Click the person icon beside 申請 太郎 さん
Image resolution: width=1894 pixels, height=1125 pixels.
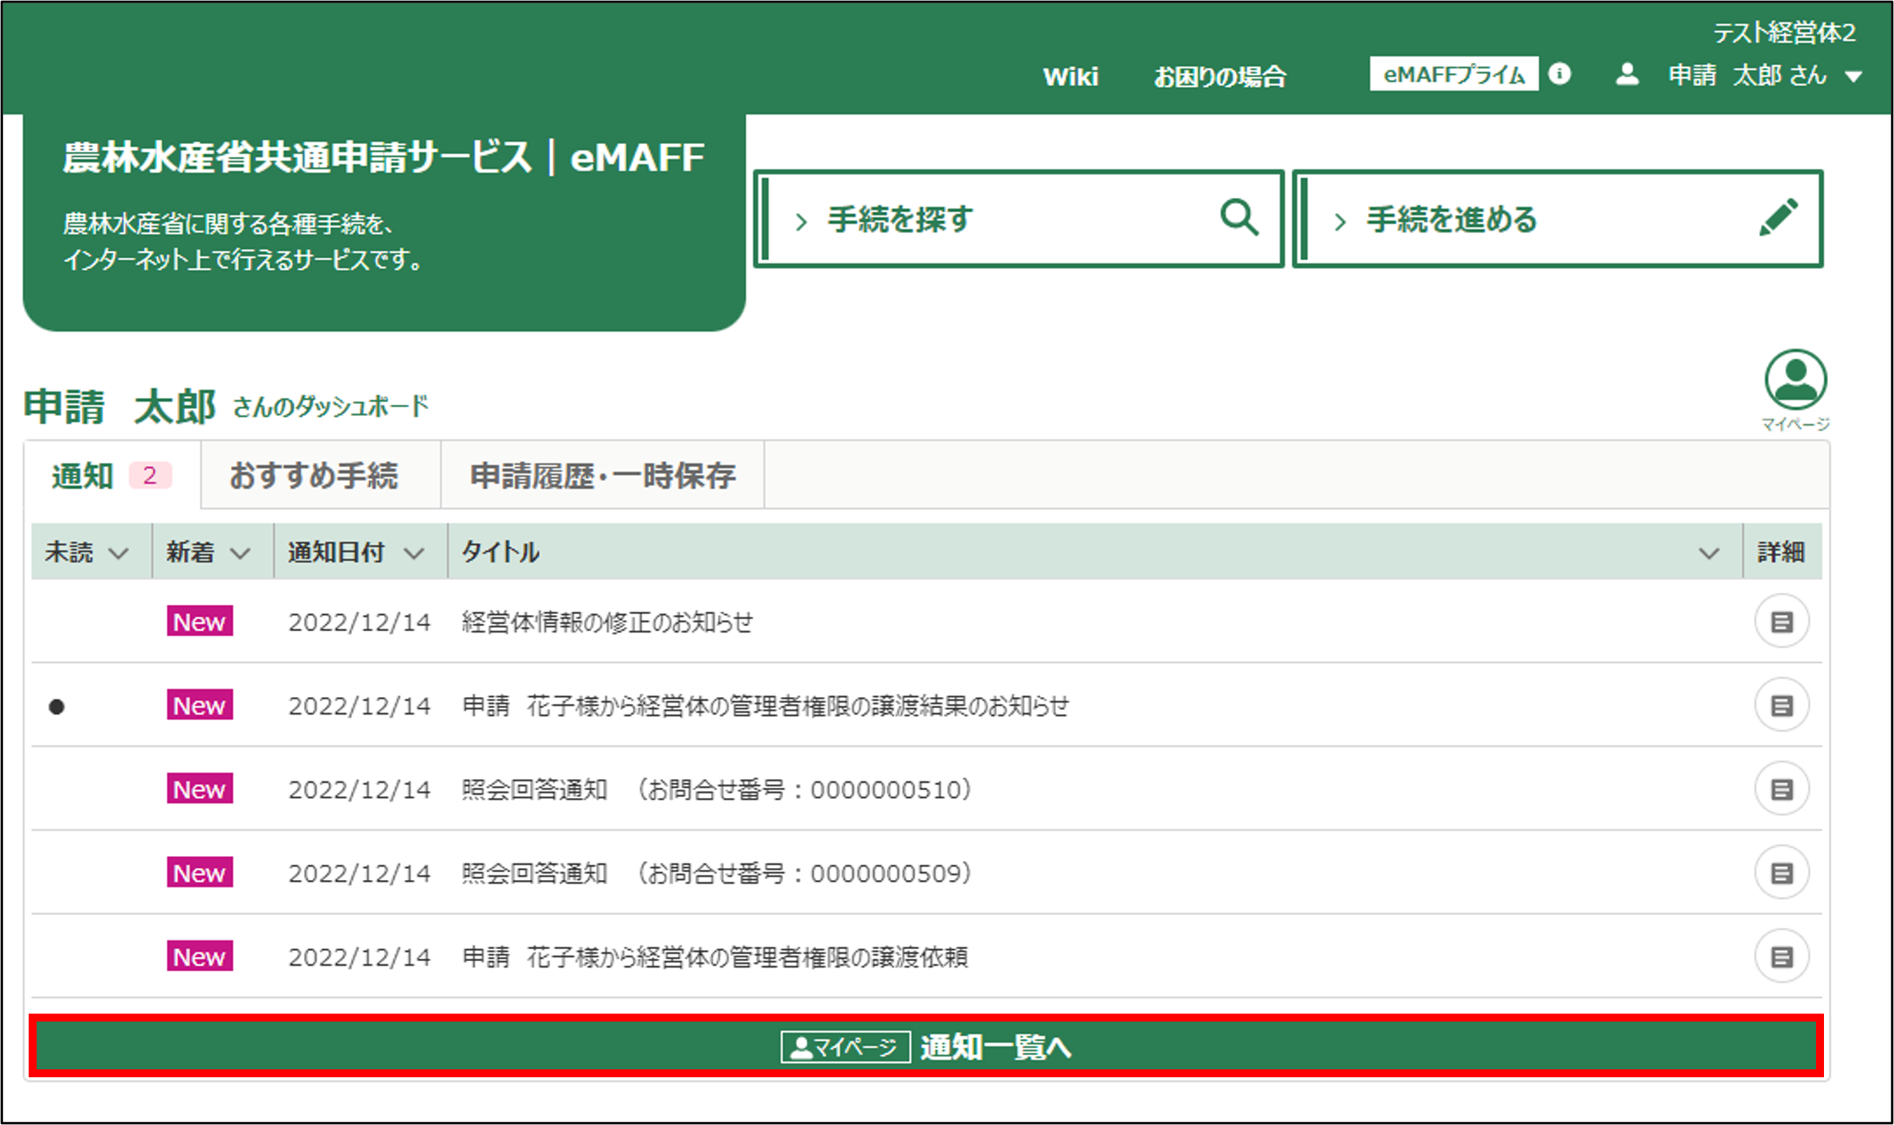(x=1627, y=74)
